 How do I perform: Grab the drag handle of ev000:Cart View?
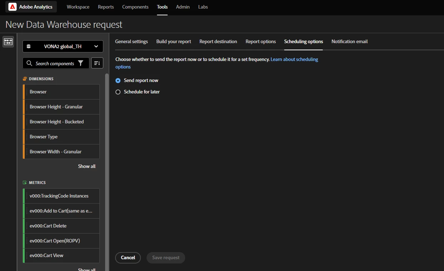pos(26,255)
